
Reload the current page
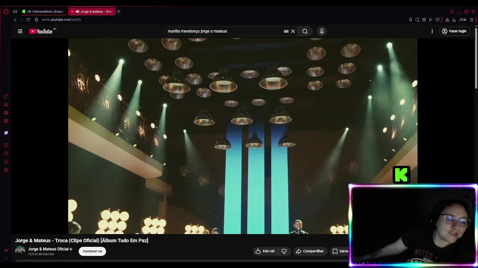click(28, 20)
